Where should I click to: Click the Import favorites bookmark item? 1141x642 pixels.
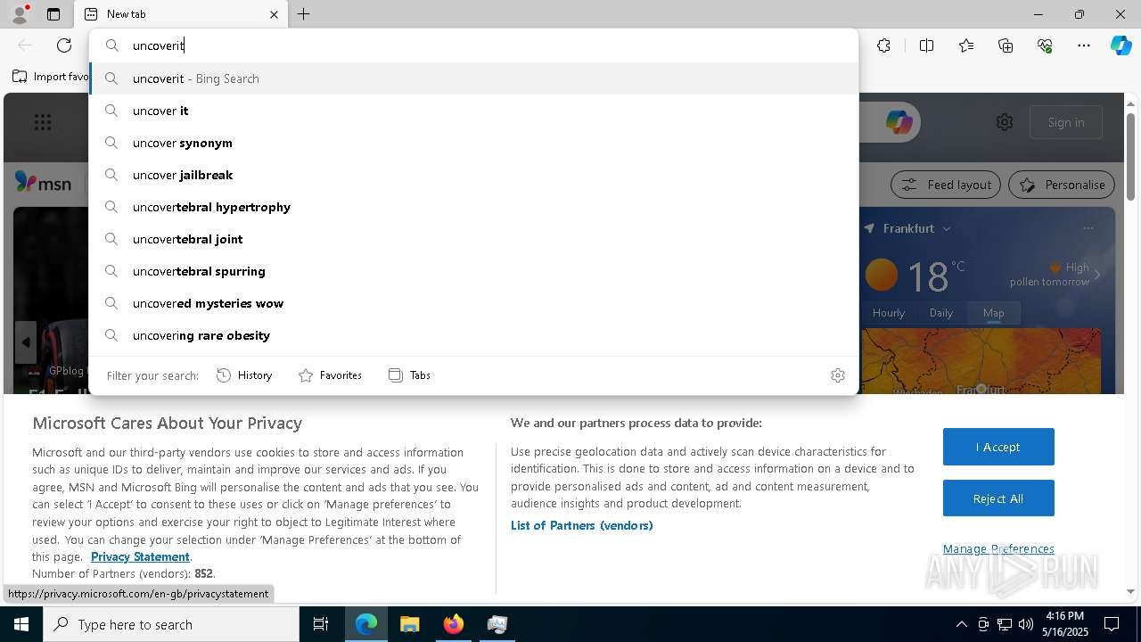click(x=51, y=77)
